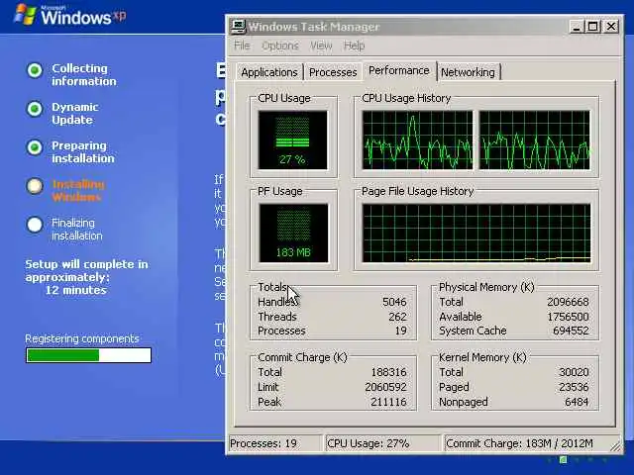Click the Handles value 5046
Image resolution: width=634 pixels, height=475 pixels.
point(394,302)
